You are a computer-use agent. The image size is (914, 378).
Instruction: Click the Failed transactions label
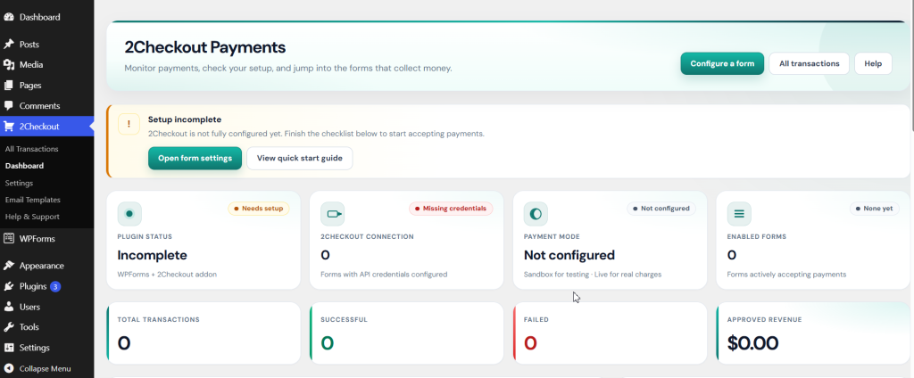(536, 320)
